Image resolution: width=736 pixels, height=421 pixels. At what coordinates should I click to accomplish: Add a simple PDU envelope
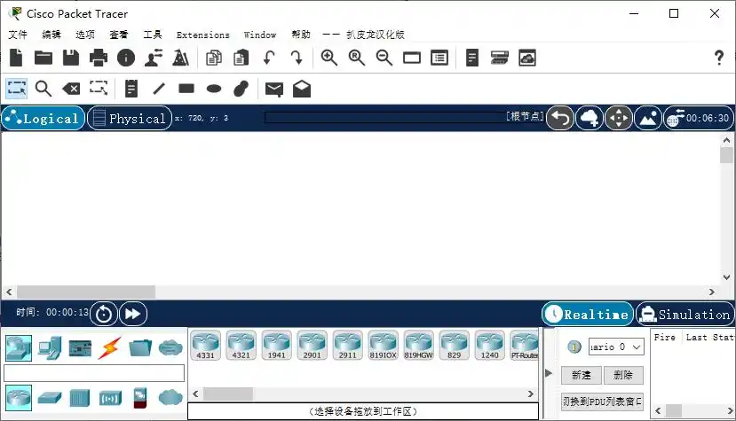click(x=274, y=89)
